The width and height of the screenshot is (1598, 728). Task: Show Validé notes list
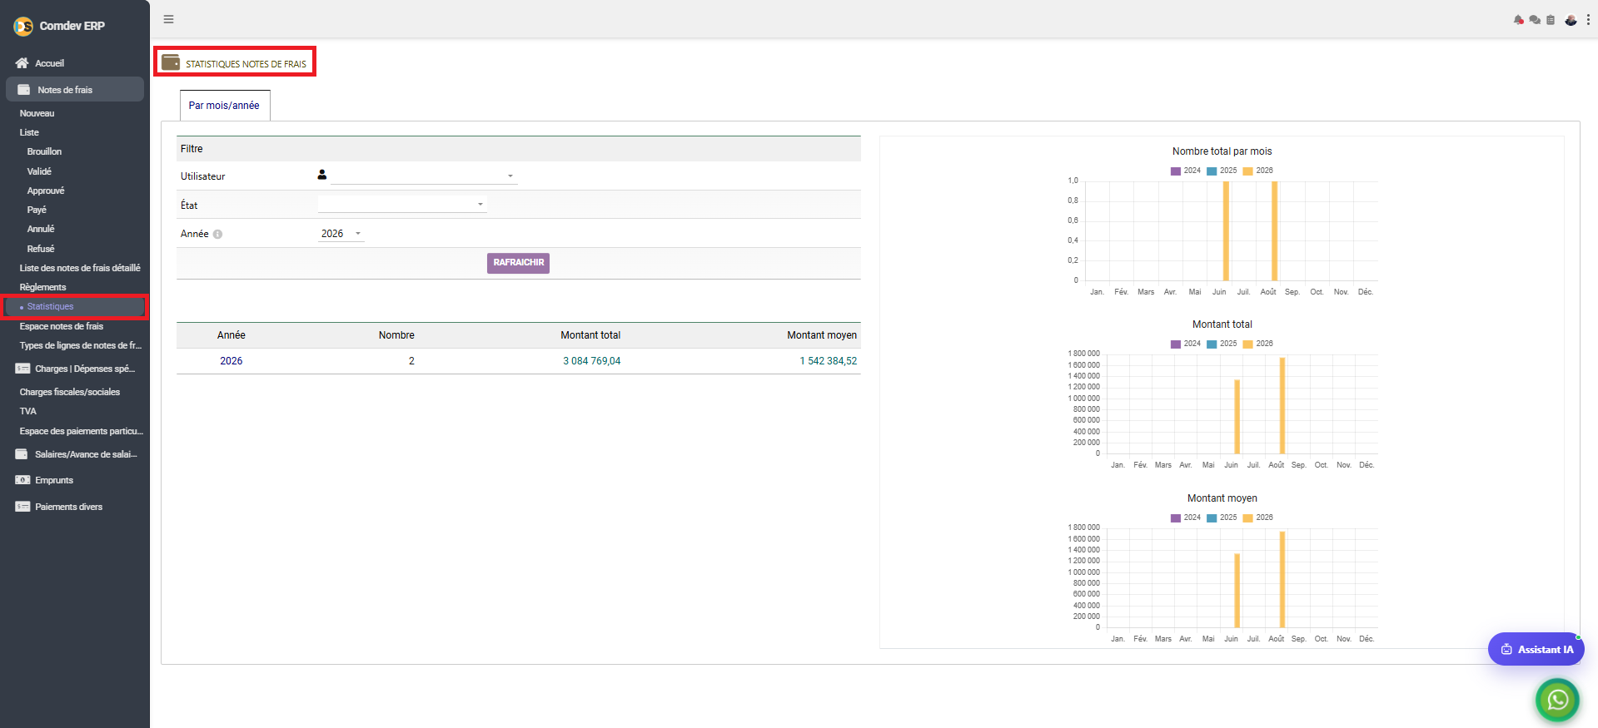pyautogui.click(x=39, y=171)
